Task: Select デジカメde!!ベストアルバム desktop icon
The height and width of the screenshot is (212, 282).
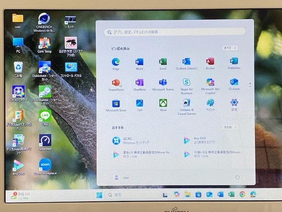Action: [19, 120]
